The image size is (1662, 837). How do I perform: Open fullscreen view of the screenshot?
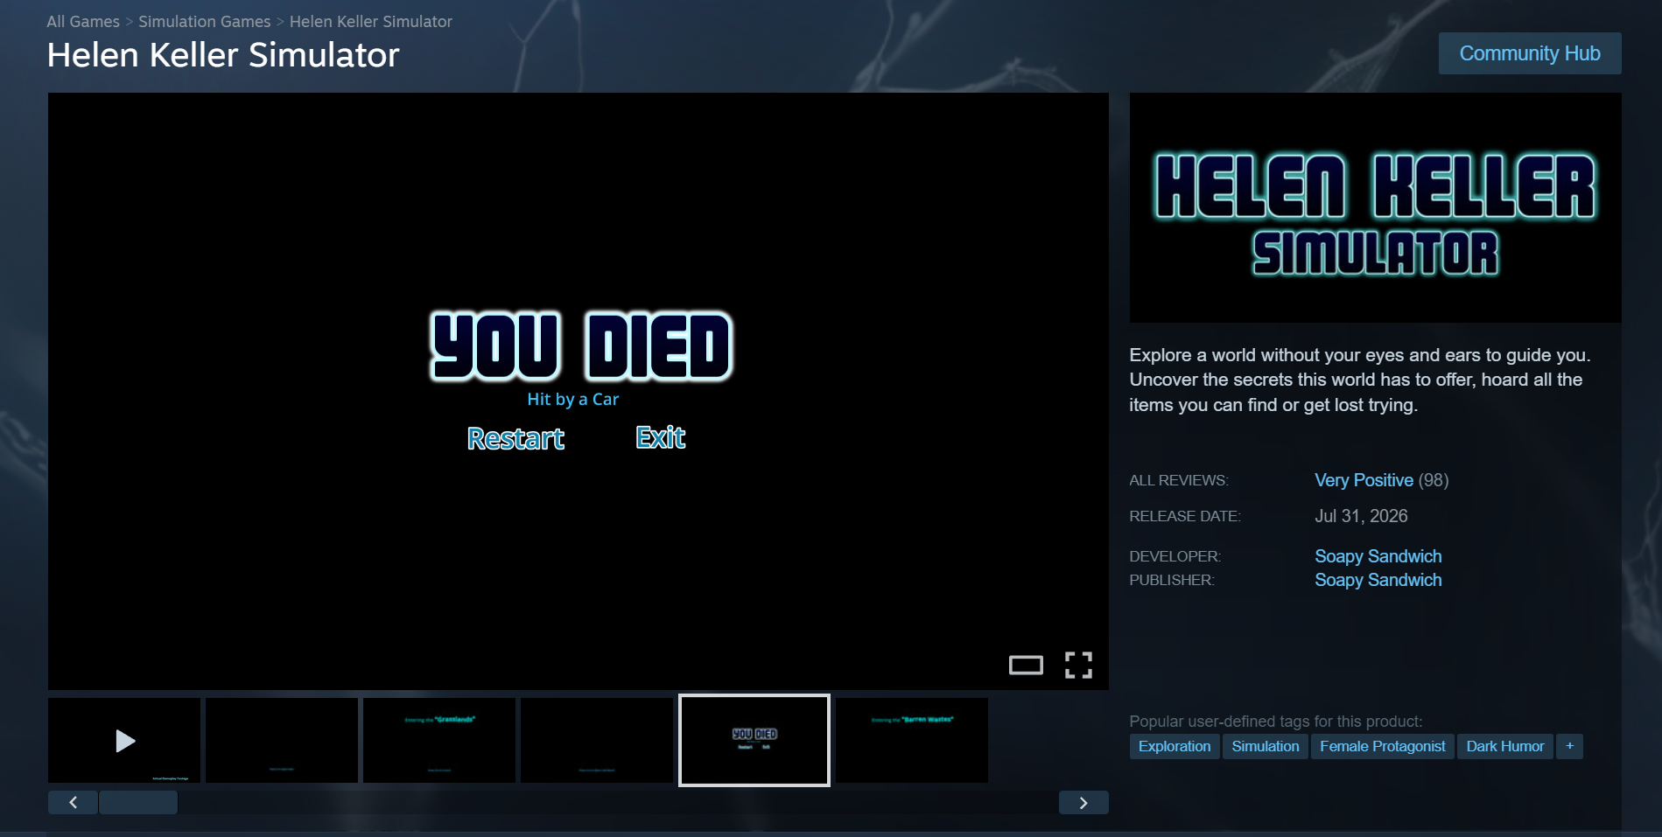[1078, 665]
